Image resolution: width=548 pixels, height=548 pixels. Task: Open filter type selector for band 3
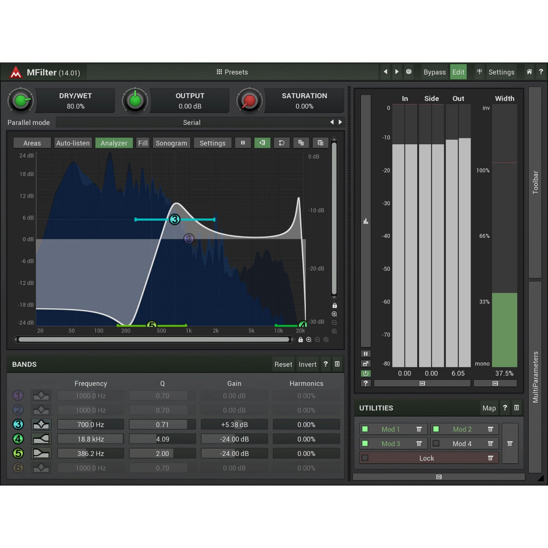[x=41, y=425]
